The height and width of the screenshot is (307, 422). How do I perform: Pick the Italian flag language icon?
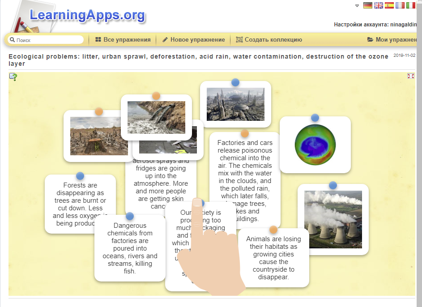(x=411, y=5)
